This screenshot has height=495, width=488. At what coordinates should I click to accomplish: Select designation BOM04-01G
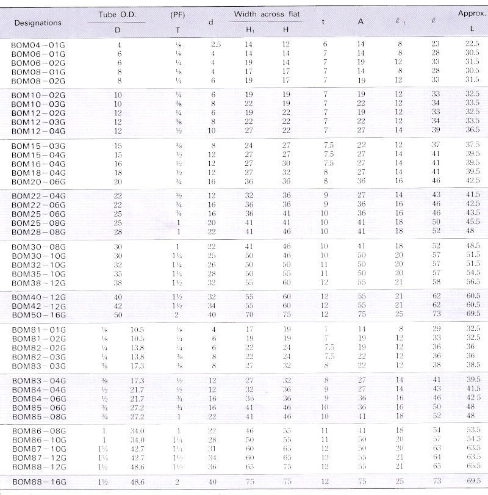tap(38, 45)
